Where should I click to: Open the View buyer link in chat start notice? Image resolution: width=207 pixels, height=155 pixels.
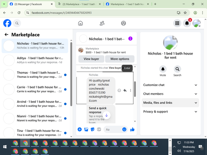point(115,68)
